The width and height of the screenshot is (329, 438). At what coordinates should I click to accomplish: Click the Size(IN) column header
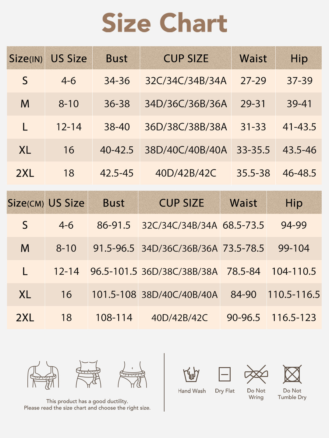(26, 58)
